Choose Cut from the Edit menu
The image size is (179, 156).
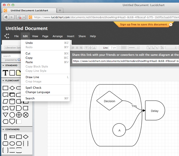click(x=46, y=53)
